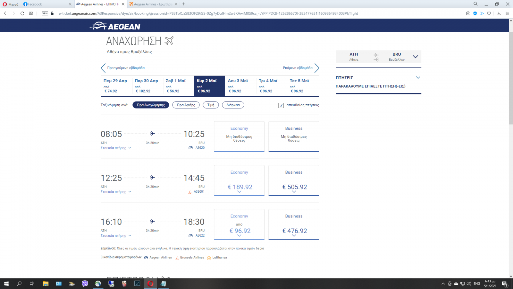
Task: Expand flight details for 08:05 departure
Action: (x=116, y=148)
